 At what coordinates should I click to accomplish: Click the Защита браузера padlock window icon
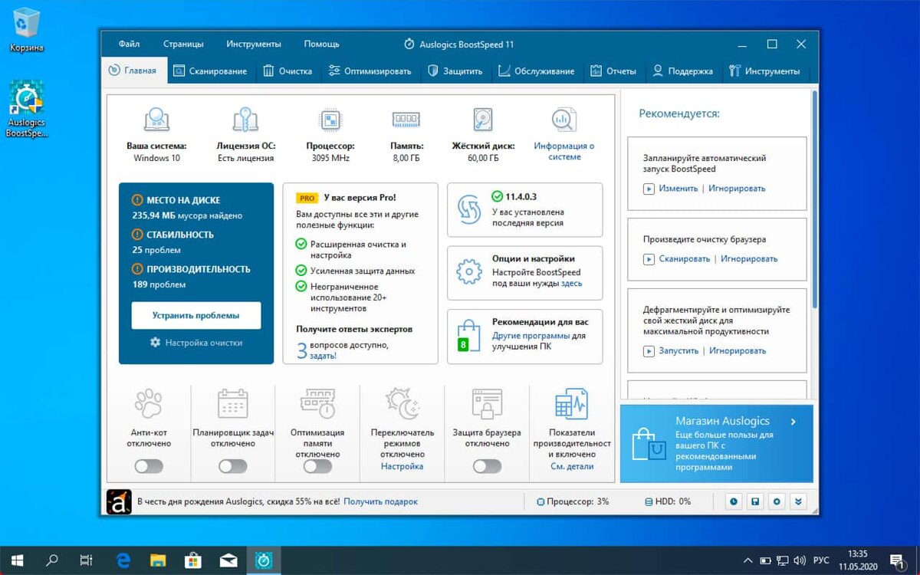click(487, 403)
